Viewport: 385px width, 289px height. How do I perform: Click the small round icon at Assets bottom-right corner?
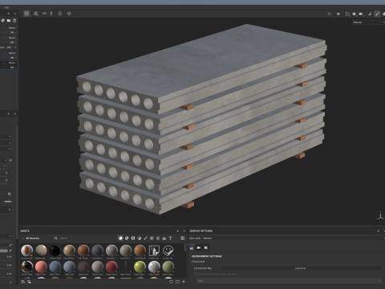click(x=184, y=282)
